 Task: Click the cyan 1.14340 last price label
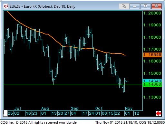152,81
